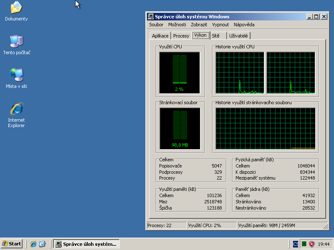Click the Task Manager window resize grip
The image size is (334, 250).
pyautogui.click(x=326, y=227)
